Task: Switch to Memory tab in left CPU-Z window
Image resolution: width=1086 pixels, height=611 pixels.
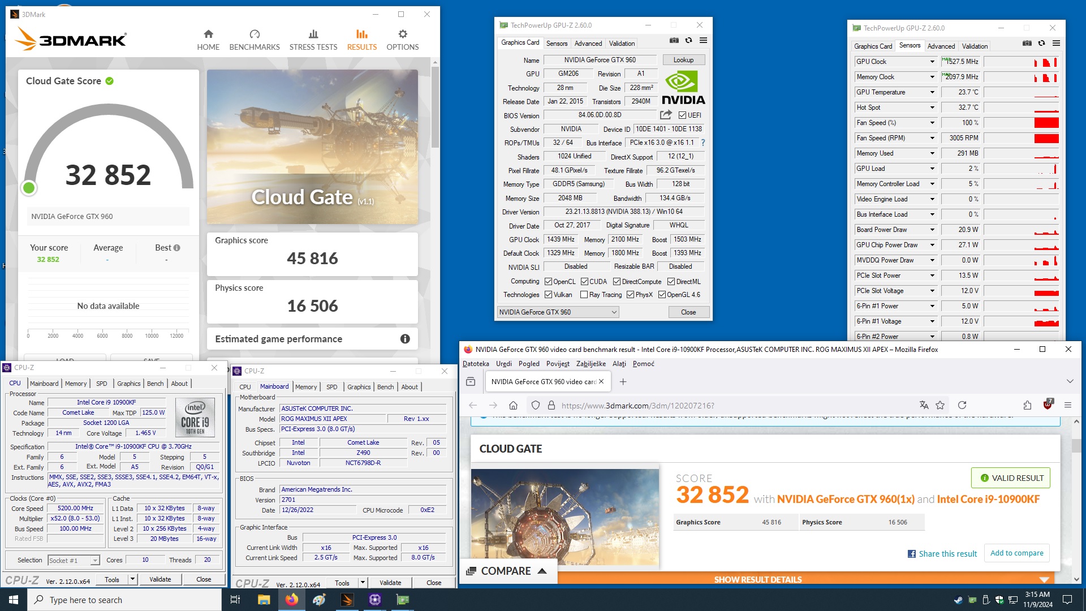Action: pyautogui.click(x=76, y=384)
